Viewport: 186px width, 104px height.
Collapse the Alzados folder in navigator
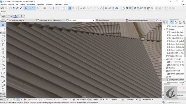coord(165,29)
